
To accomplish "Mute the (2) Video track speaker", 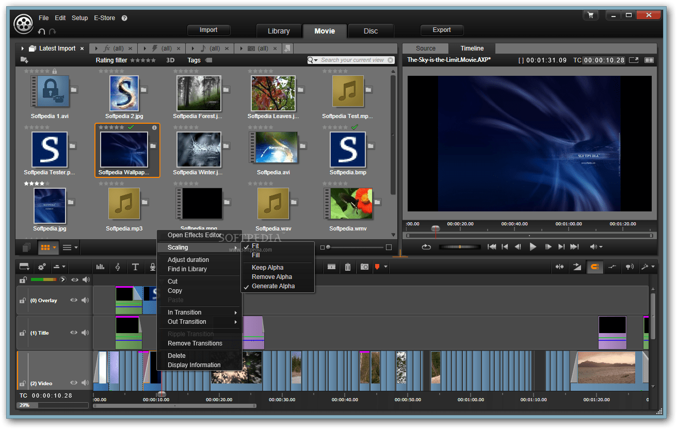I will (86, 383).
